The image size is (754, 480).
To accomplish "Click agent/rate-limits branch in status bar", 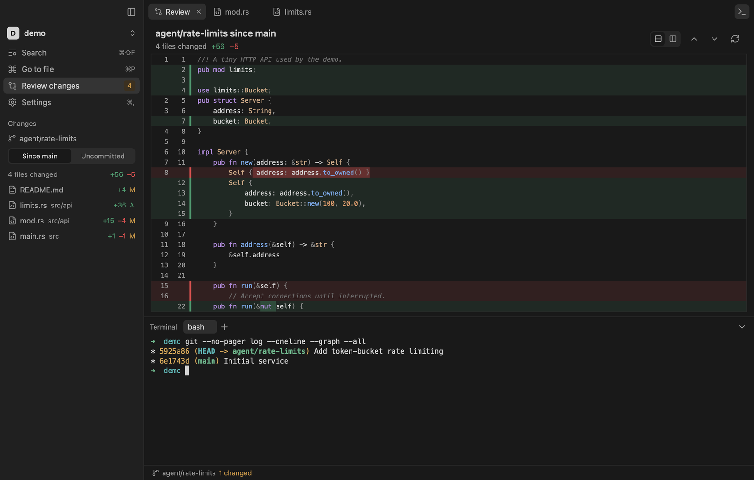I will pyautogui.click(x=188, y=473).
